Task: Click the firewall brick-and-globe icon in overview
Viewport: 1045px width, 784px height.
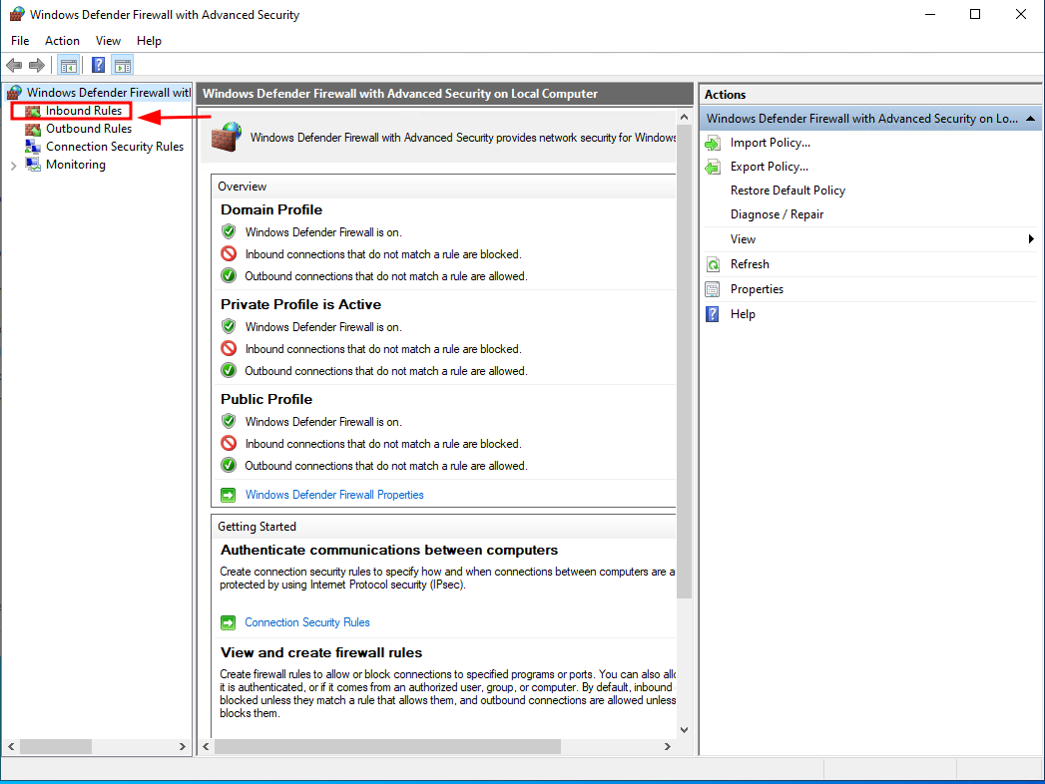Action: pos(226,138)
